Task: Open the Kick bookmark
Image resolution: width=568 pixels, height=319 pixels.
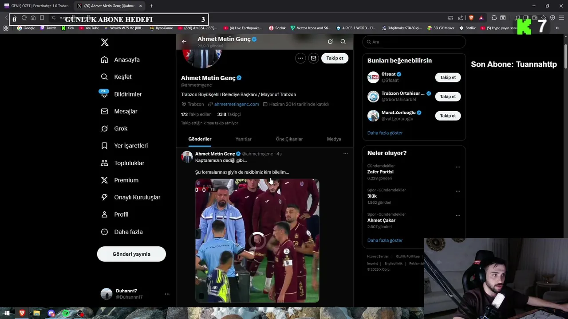Action: point(68,28)
